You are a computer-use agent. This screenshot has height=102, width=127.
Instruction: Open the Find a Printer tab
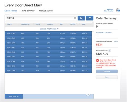28,11
